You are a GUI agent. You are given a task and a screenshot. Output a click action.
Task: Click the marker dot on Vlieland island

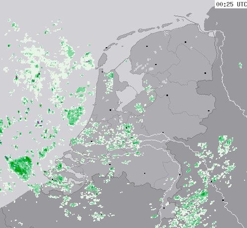point(107,48)
